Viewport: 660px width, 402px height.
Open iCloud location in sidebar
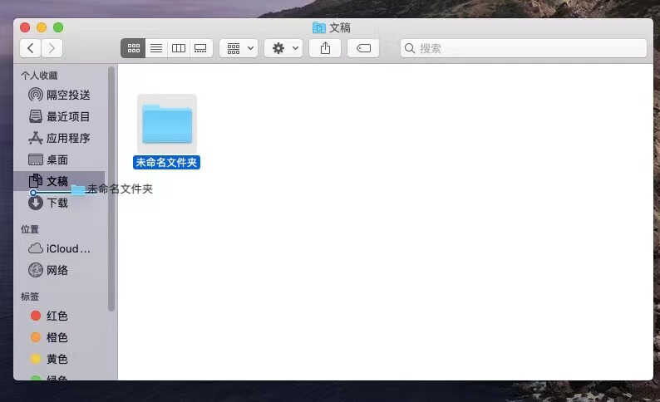(59, 248)
